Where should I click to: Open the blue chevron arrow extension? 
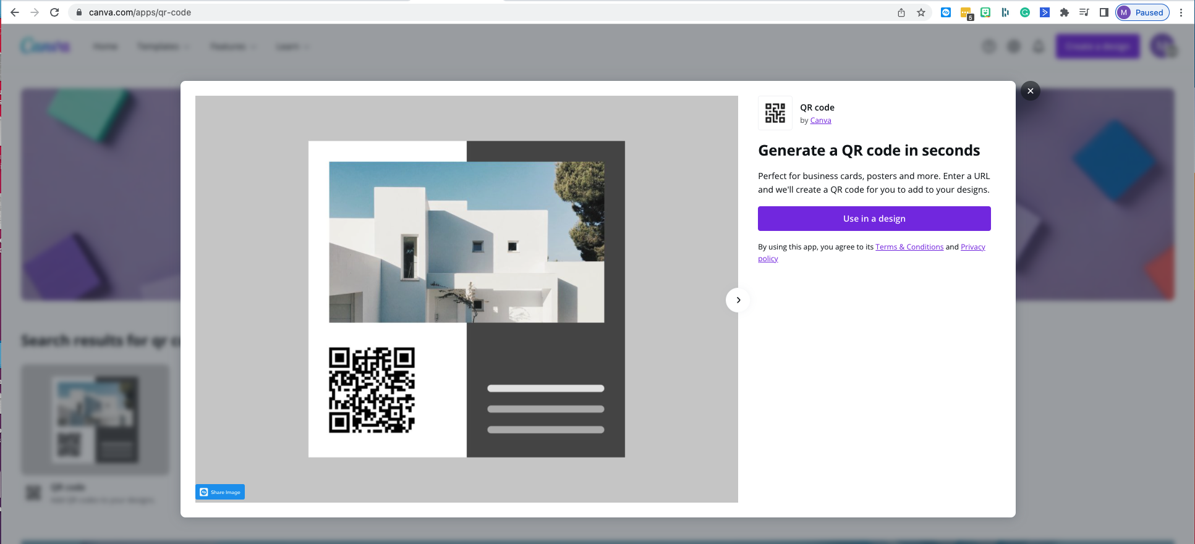pos(1045,12)
